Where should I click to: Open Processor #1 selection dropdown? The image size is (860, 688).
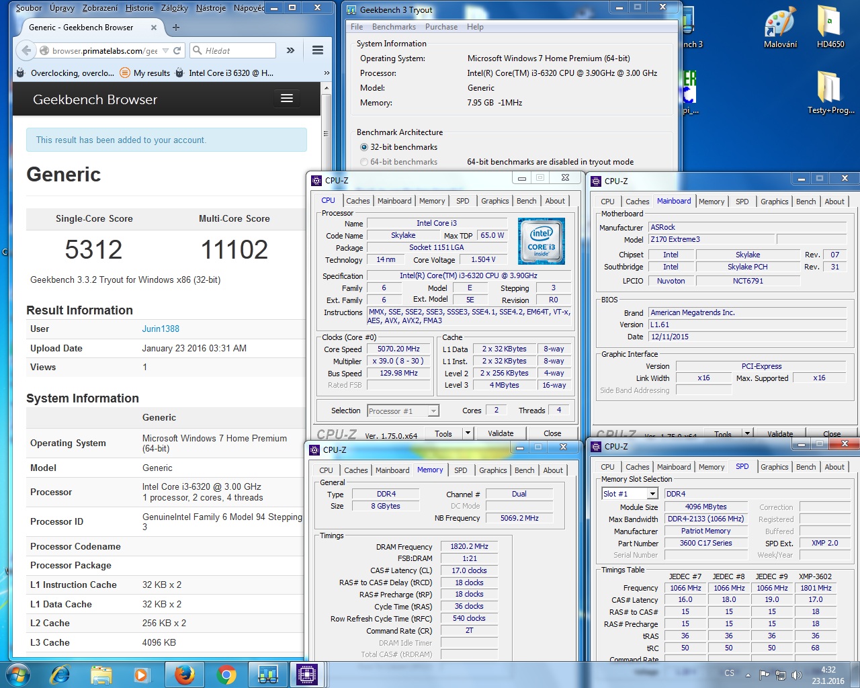tap(403, 411)
